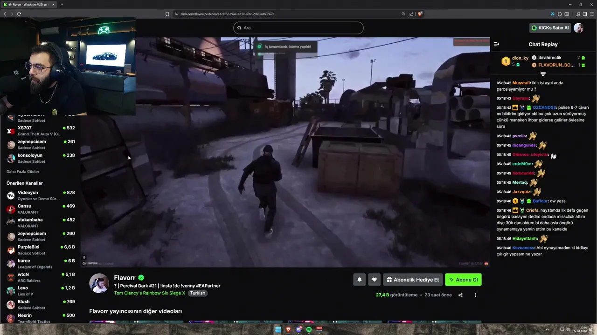The height and width of the screenshot is (335, 597).
Task: Open the PurpleBixi channel
Action: coord(41,250)
